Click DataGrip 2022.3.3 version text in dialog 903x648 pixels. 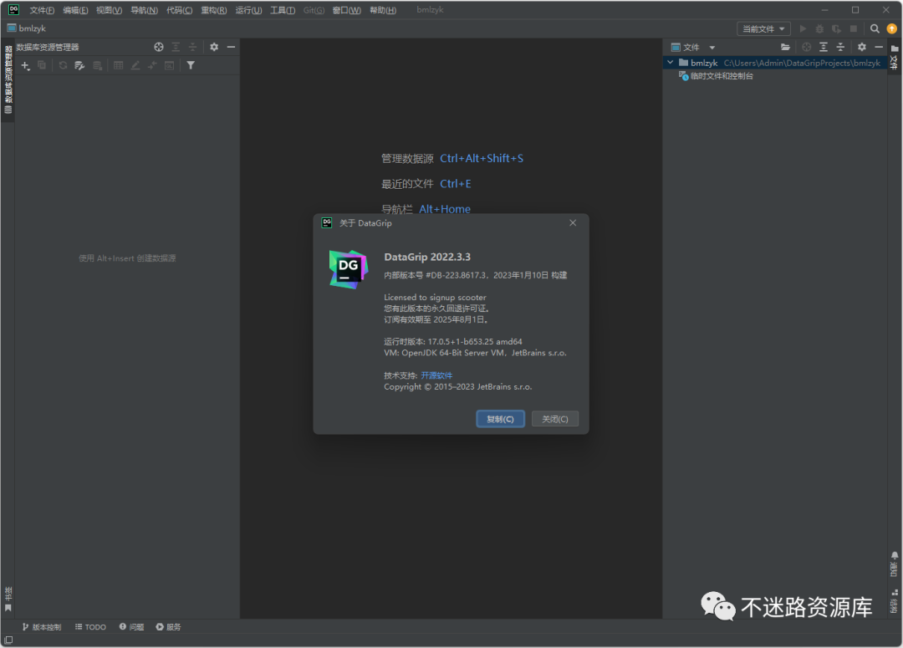tap(427, 257)
